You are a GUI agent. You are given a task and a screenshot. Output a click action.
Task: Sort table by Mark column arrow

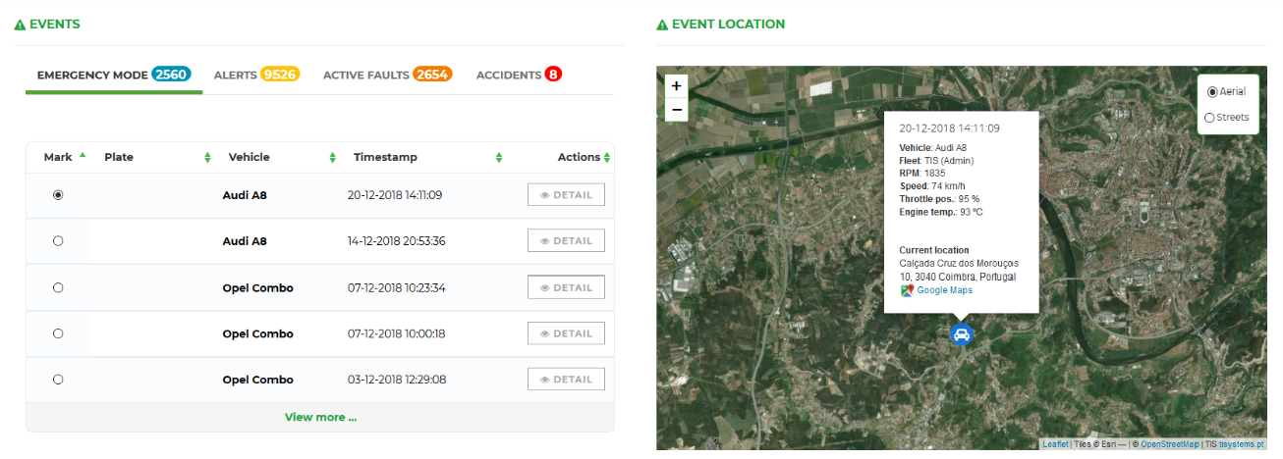(83, 155)
